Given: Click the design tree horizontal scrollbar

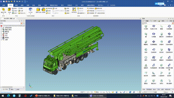Looking at the screenshot, I should pyautogui.click(x=13, y=87).
